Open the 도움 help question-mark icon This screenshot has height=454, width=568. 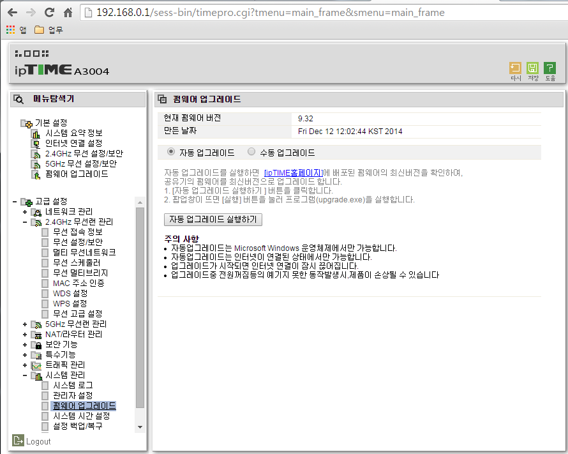coord(550,68)
